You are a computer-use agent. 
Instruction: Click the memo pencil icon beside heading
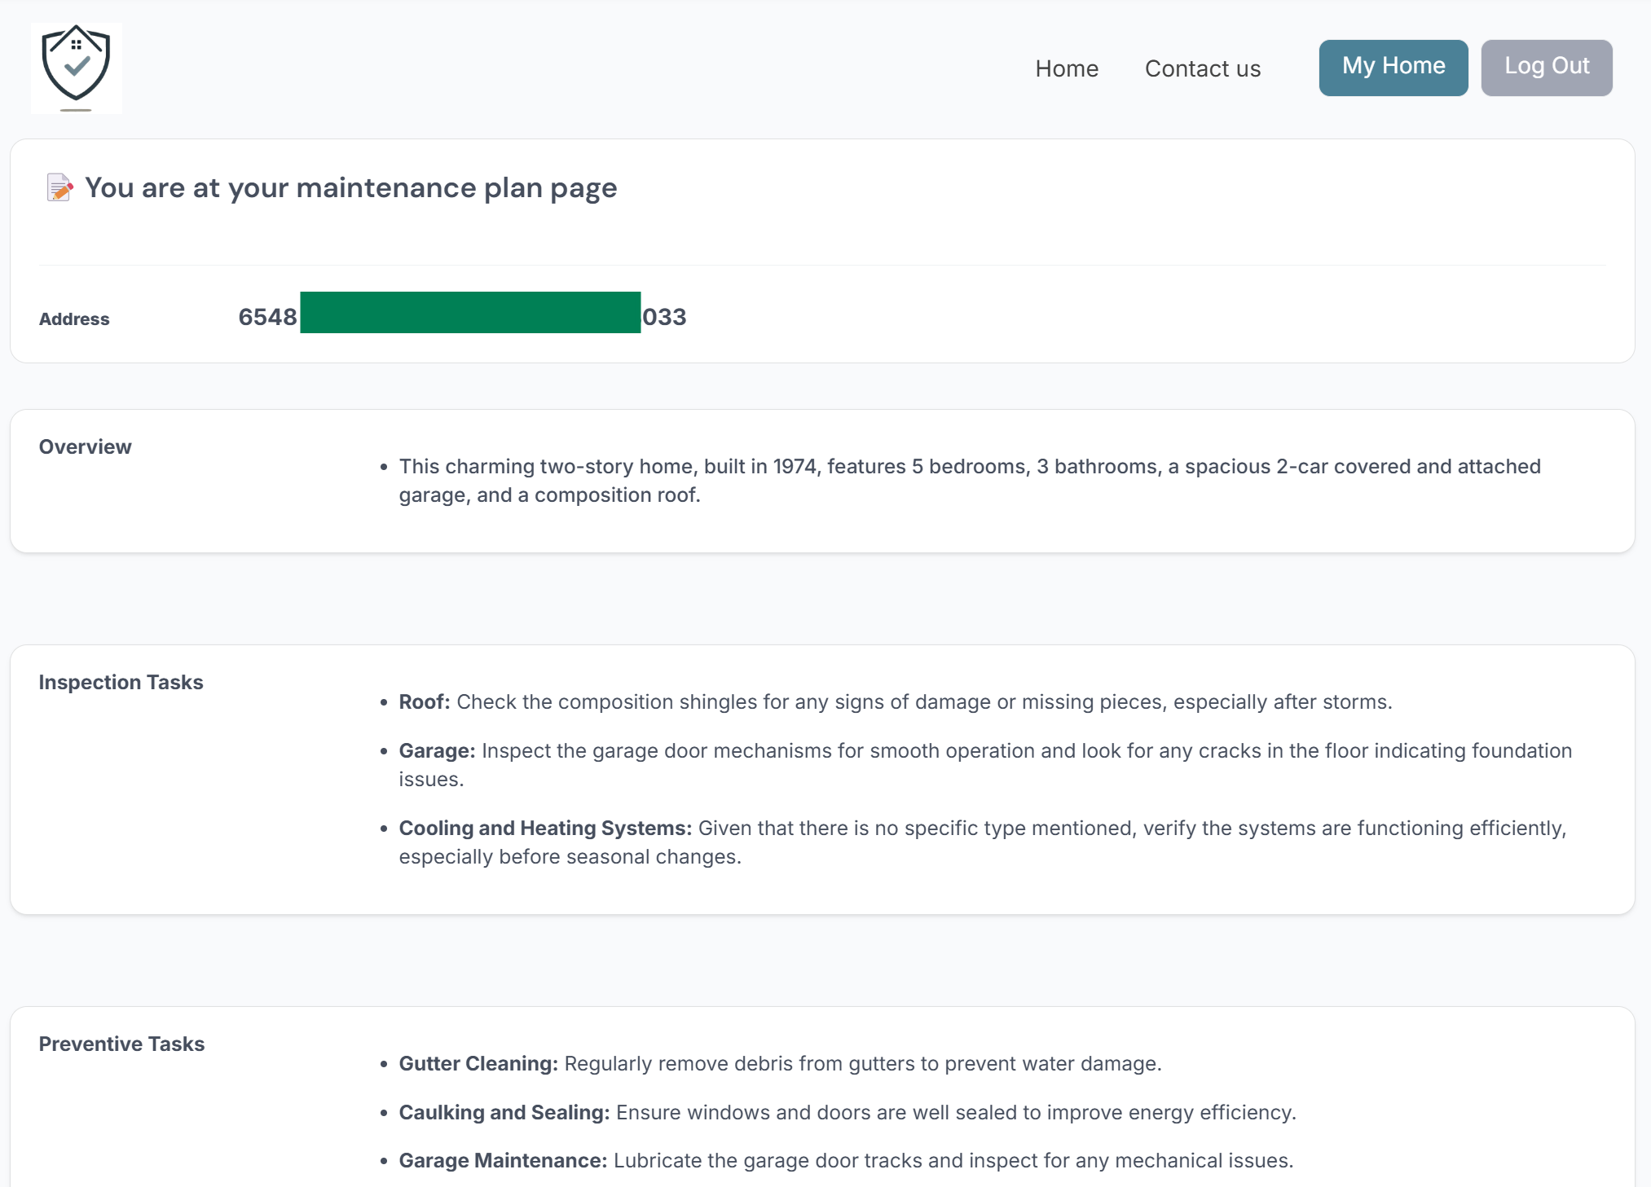(x=59, y=188)
